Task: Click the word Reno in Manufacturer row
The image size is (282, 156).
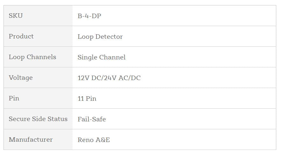Action: tap(85, 140)
